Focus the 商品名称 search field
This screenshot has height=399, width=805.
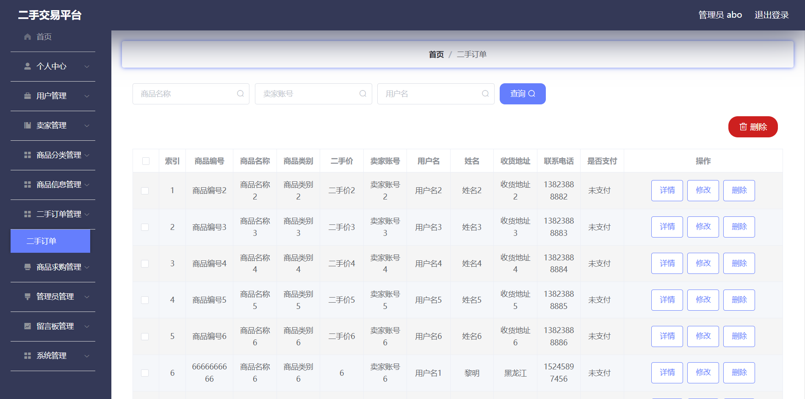click(x=191, y=94)
